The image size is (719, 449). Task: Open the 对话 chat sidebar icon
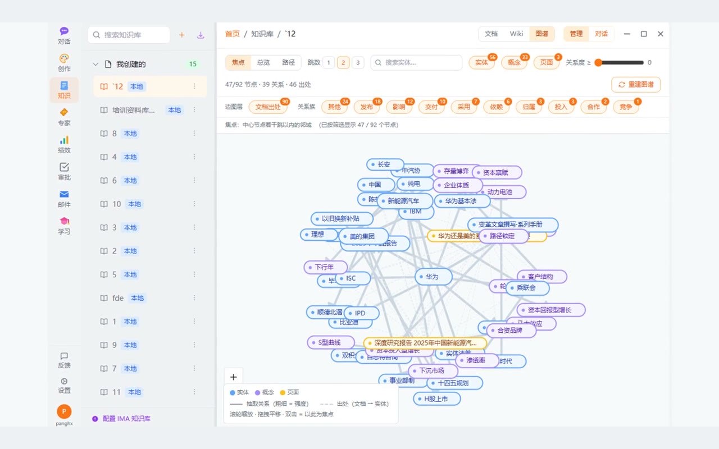64,36
